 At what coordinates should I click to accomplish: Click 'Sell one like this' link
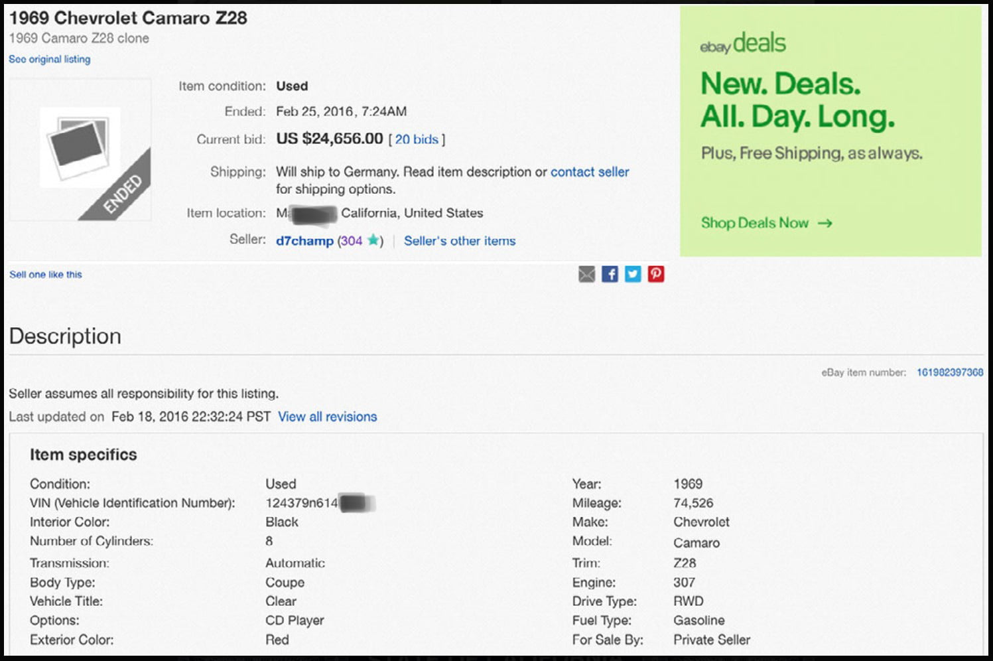point(46,275)
